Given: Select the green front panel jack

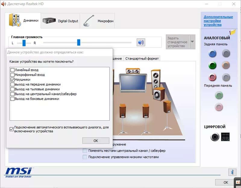Looking at the screenshot, I should click(219, 95).
